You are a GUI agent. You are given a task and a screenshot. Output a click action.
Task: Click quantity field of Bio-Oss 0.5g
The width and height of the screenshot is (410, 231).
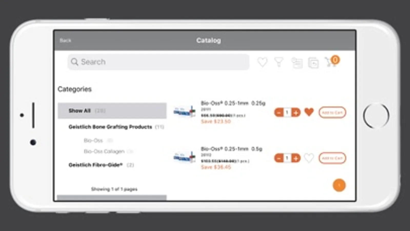click(287, 158)
